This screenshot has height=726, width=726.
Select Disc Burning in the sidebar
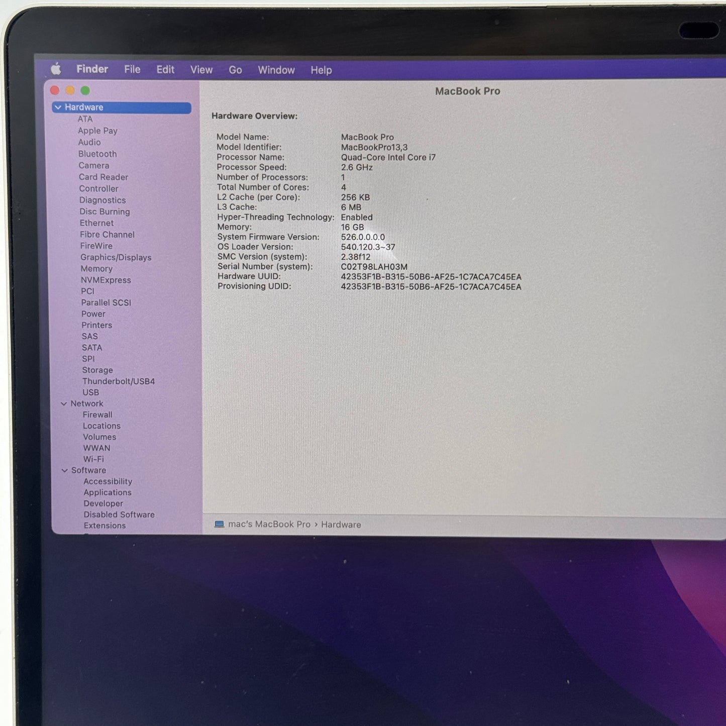pos(105,212)
